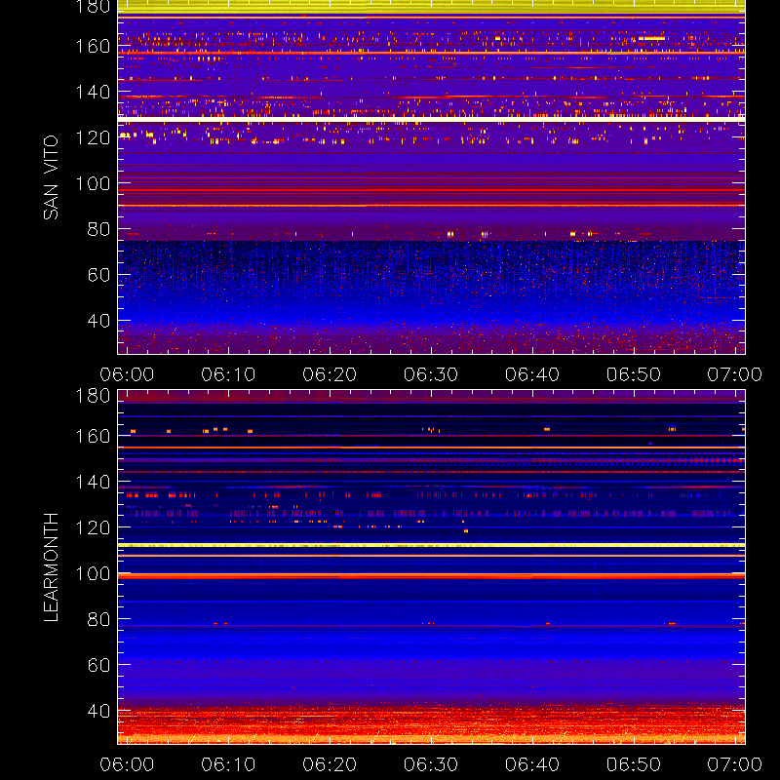Click the LEARMONTH axis label

pyautogui.click(x=51, y=567)
